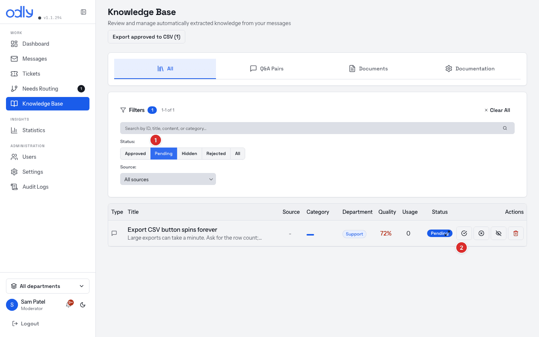
Task: Delete the Export CSV button entry
Action: [x=516, y=233]
